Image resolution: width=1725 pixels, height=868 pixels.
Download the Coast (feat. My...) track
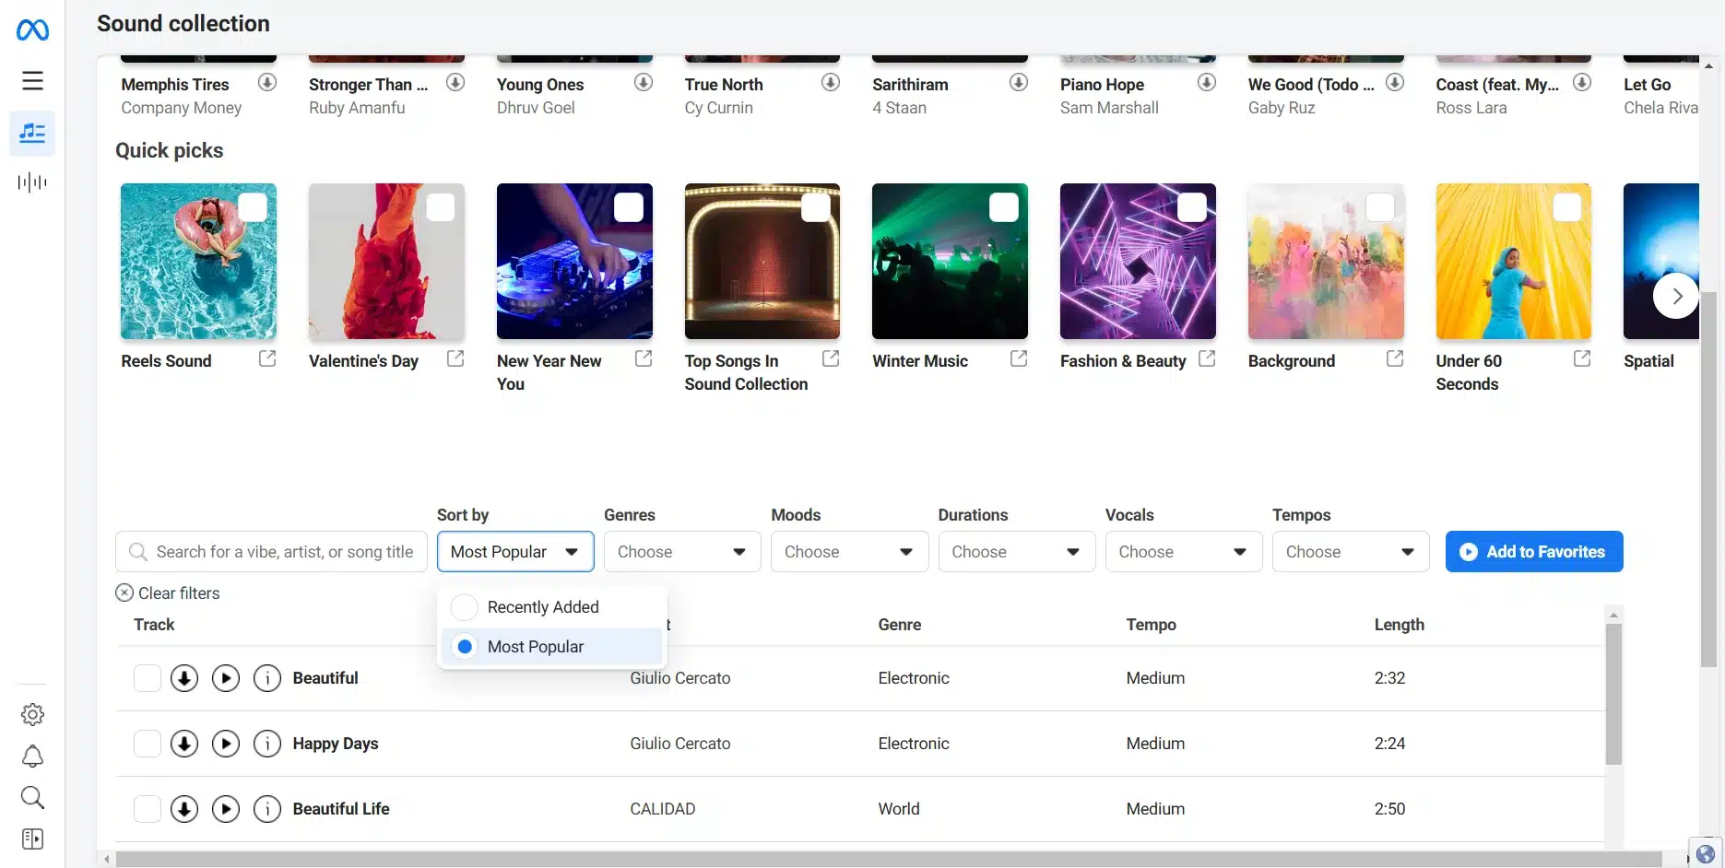point(1582,83)
